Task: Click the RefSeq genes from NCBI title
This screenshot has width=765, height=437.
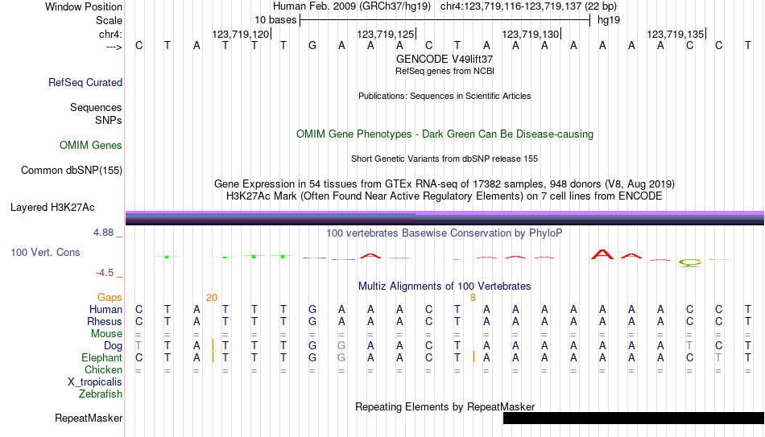Action: 445,71
